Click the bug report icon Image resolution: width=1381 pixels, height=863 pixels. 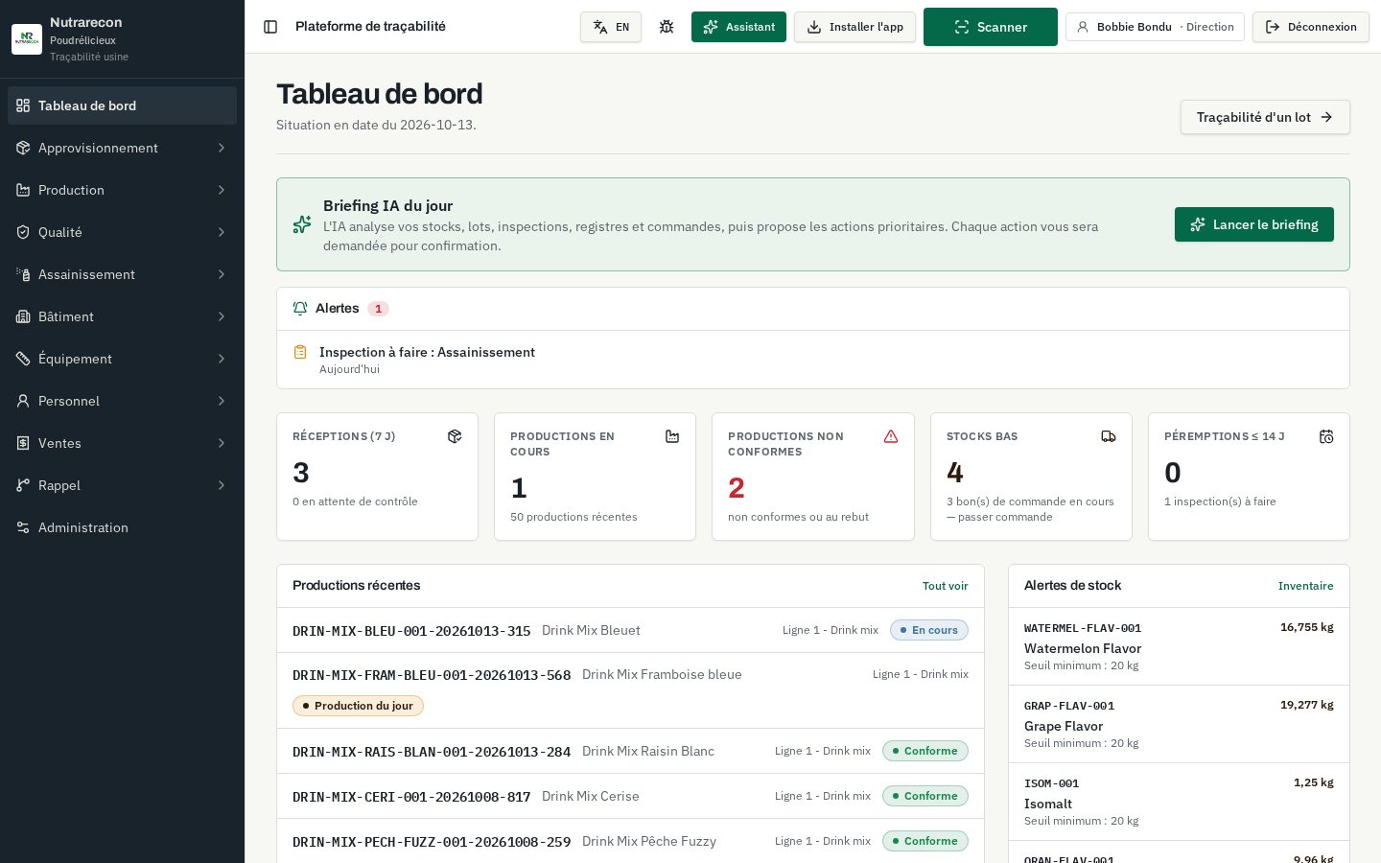click(x=667, y=27)
